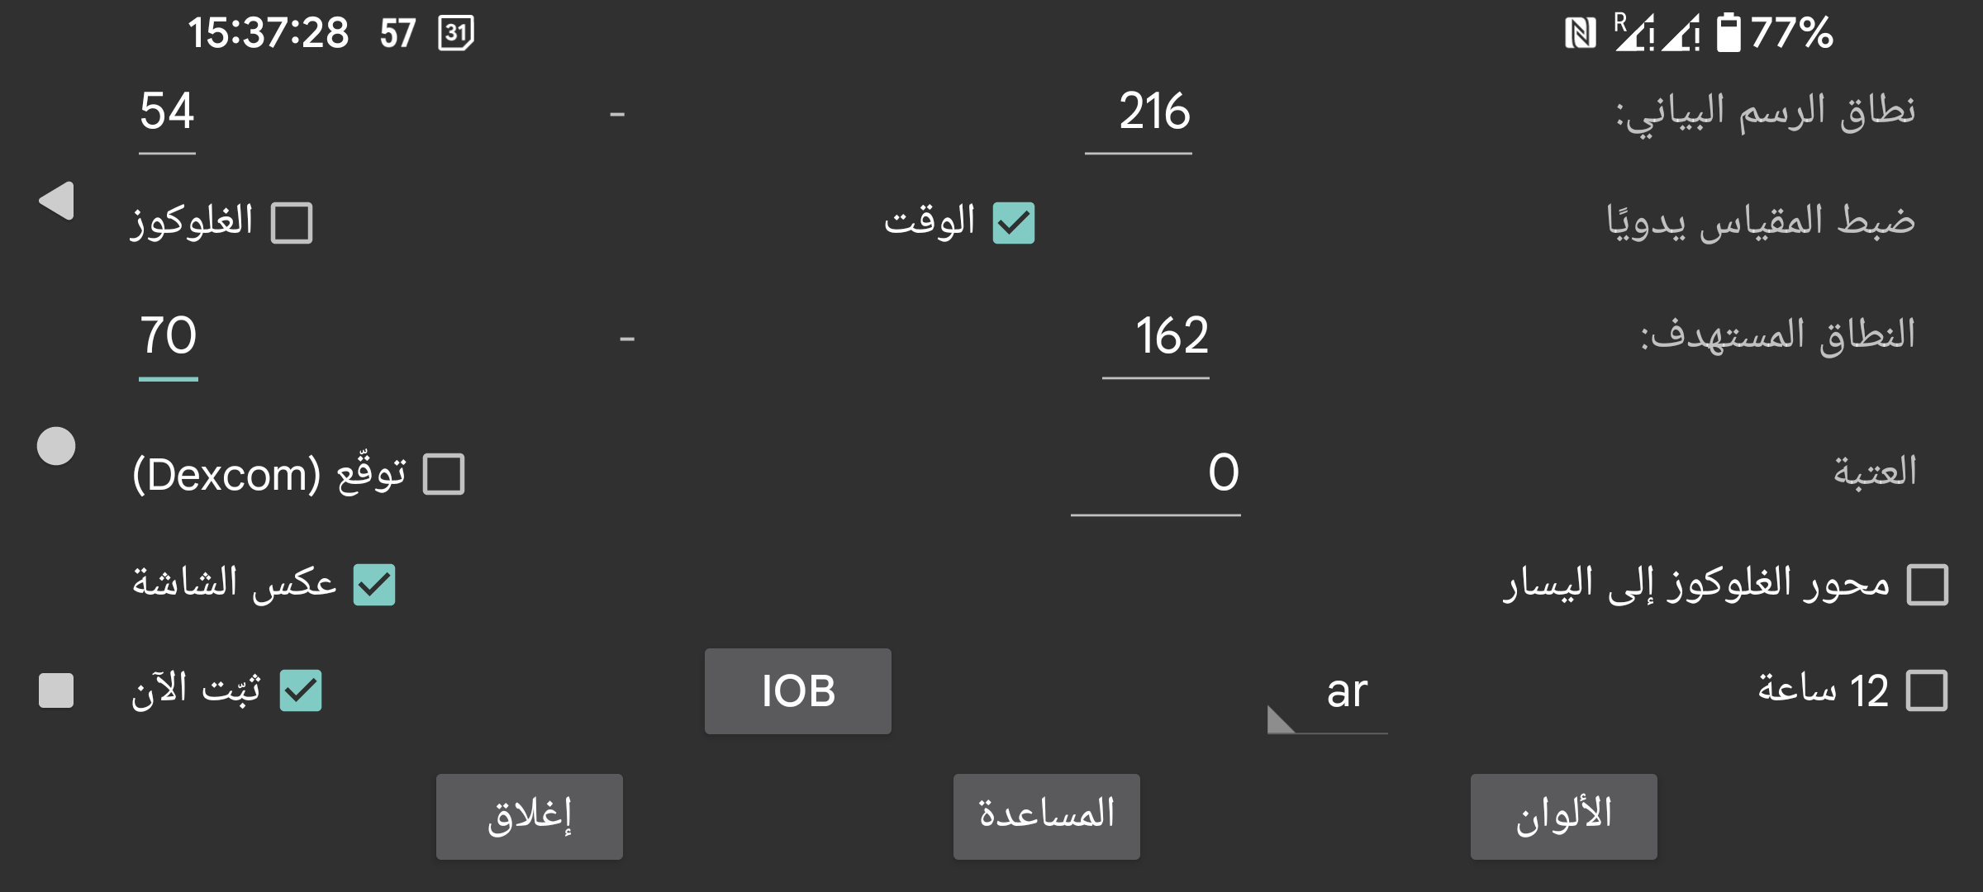
Task: Uncheck the الوقت checkbox
Action: [1015, 221]
